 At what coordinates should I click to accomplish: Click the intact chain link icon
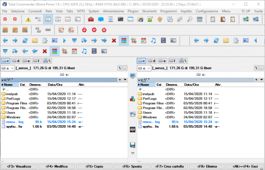48,30
